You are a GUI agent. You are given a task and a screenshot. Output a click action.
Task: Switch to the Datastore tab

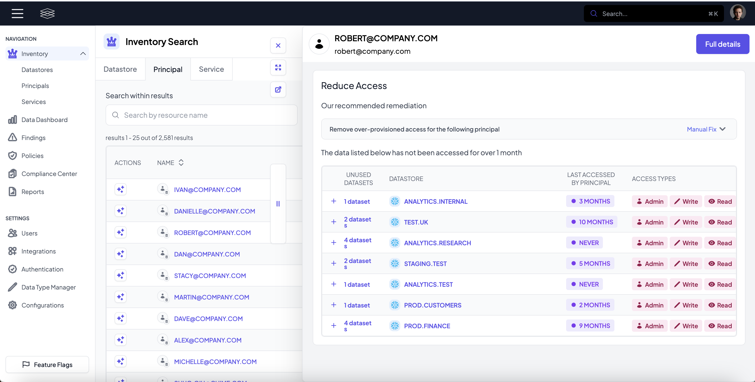[120, 69]
